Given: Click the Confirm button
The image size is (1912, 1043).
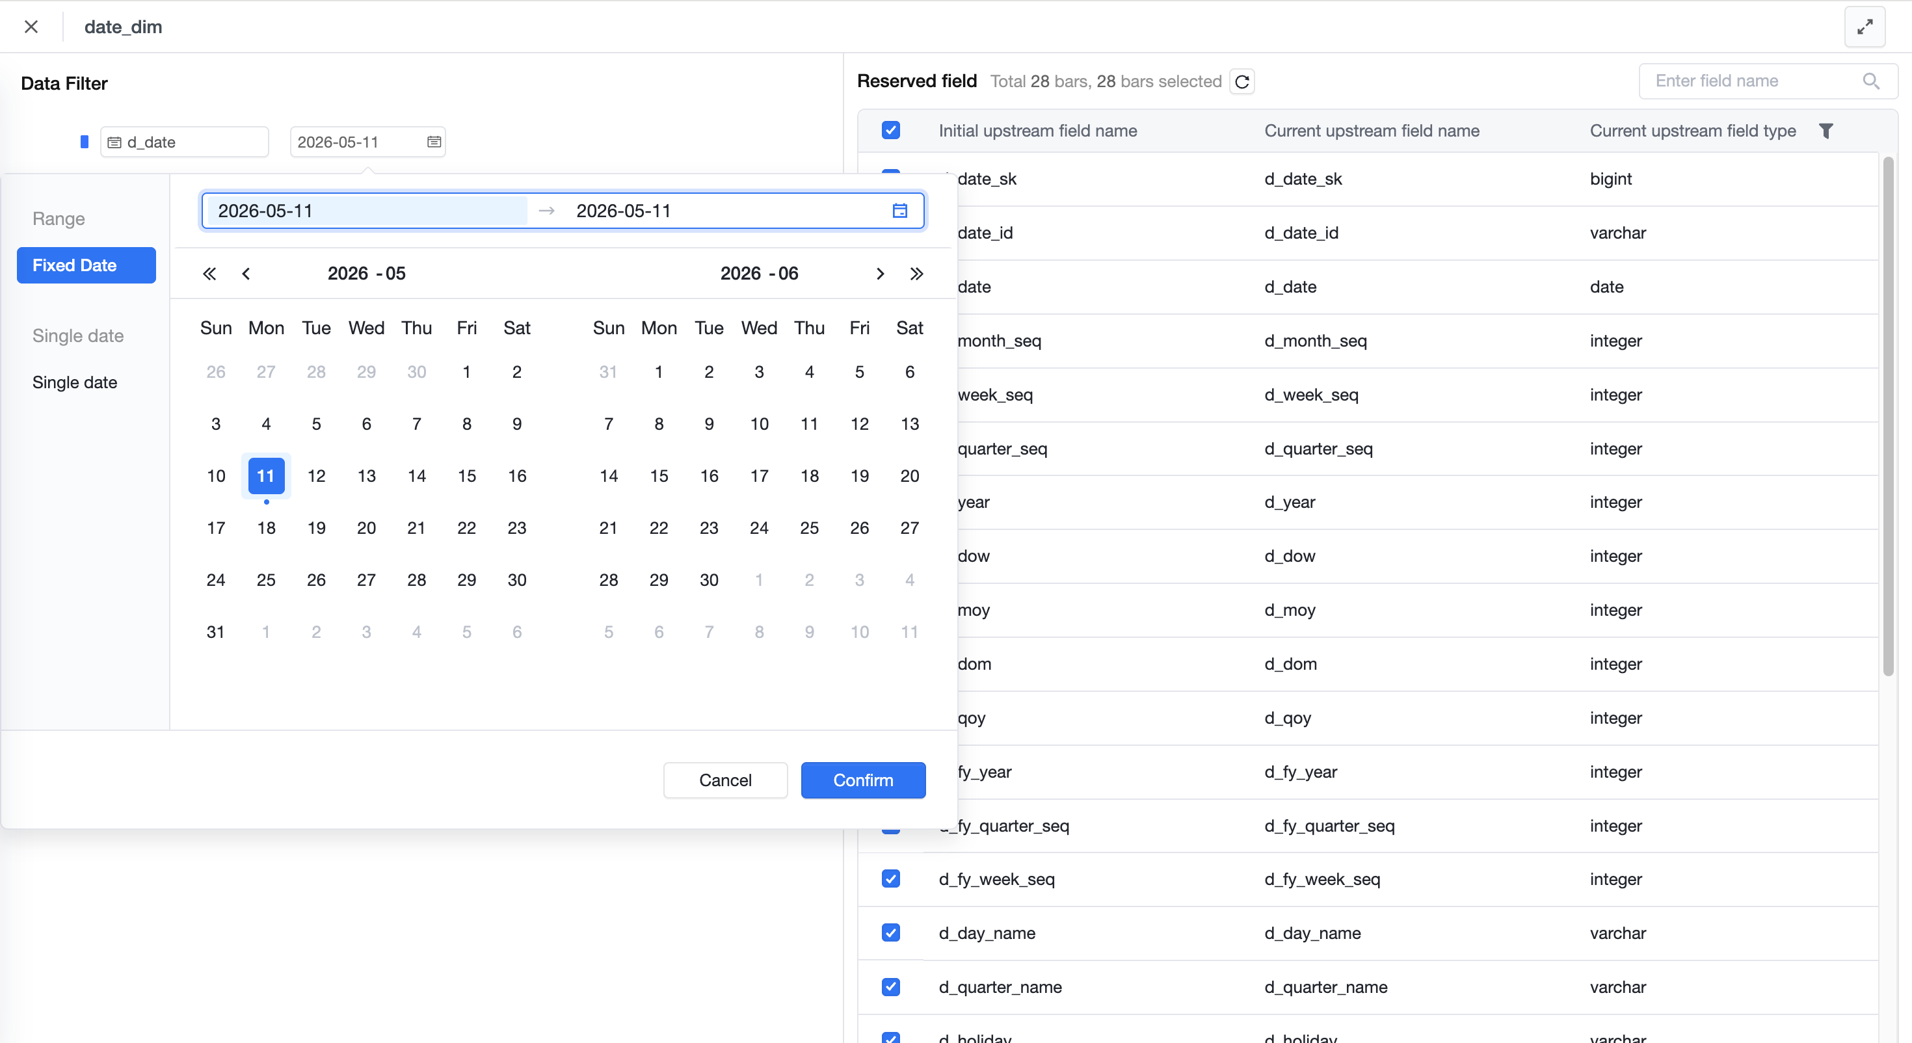Looking at the screenshot, I should point(863,780).
